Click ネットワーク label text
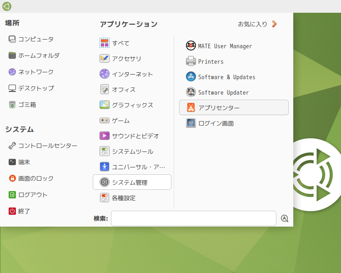This screenshot has width=341, height=273. click(36, 72)
